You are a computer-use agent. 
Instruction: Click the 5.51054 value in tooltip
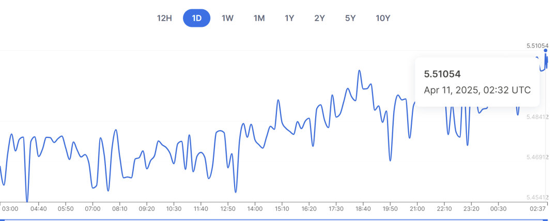[442, 74]
